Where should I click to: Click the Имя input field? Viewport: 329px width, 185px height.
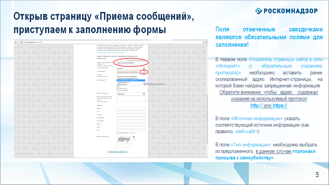click(x=131, y=112)
